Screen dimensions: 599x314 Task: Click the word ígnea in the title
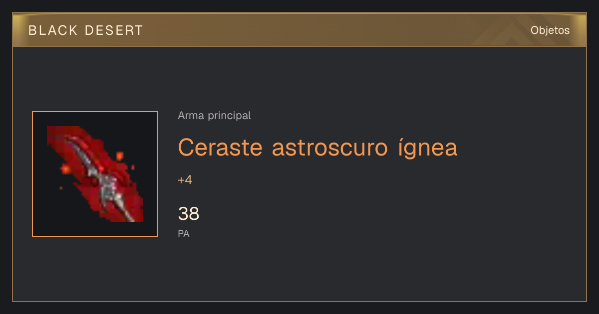(x=428, y=148)
